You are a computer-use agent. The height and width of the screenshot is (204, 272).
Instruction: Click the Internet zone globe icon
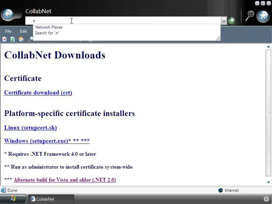pos(220,190)
